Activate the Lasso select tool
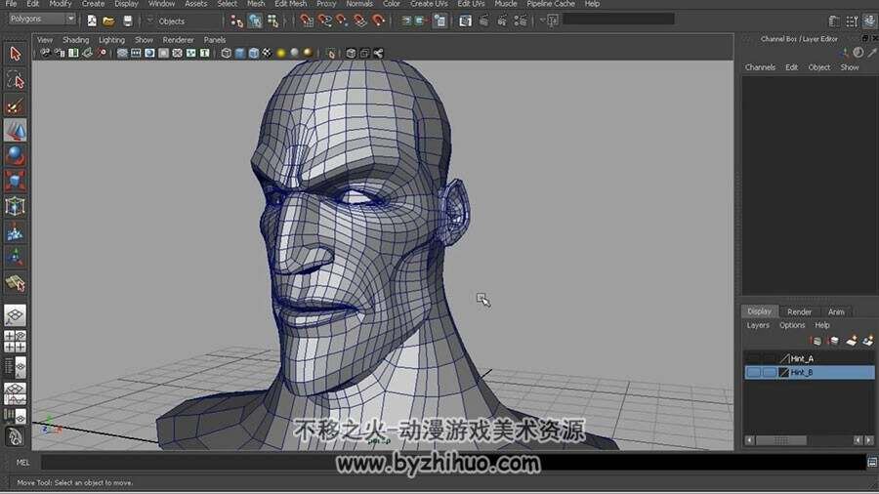Viewport: 879px width, 494px height. point(15,80)
